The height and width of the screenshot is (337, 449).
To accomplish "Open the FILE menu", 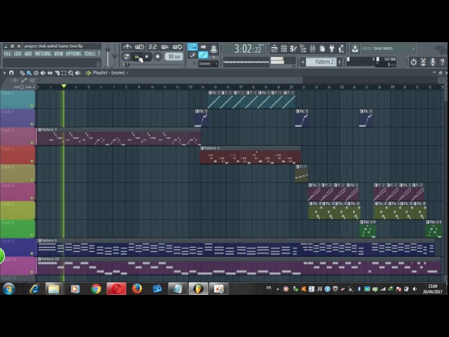I will [x=7, y=54].
